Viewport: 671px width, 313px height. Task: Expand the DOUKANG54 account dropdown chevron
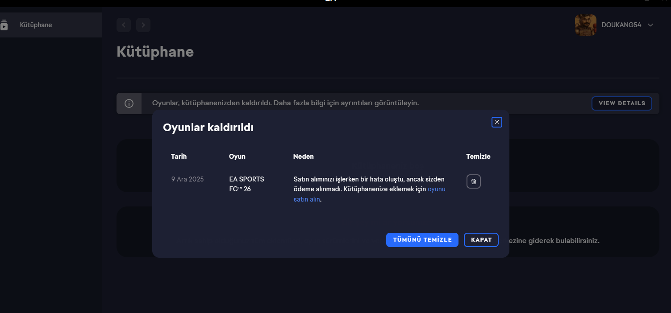click(650, 25)
